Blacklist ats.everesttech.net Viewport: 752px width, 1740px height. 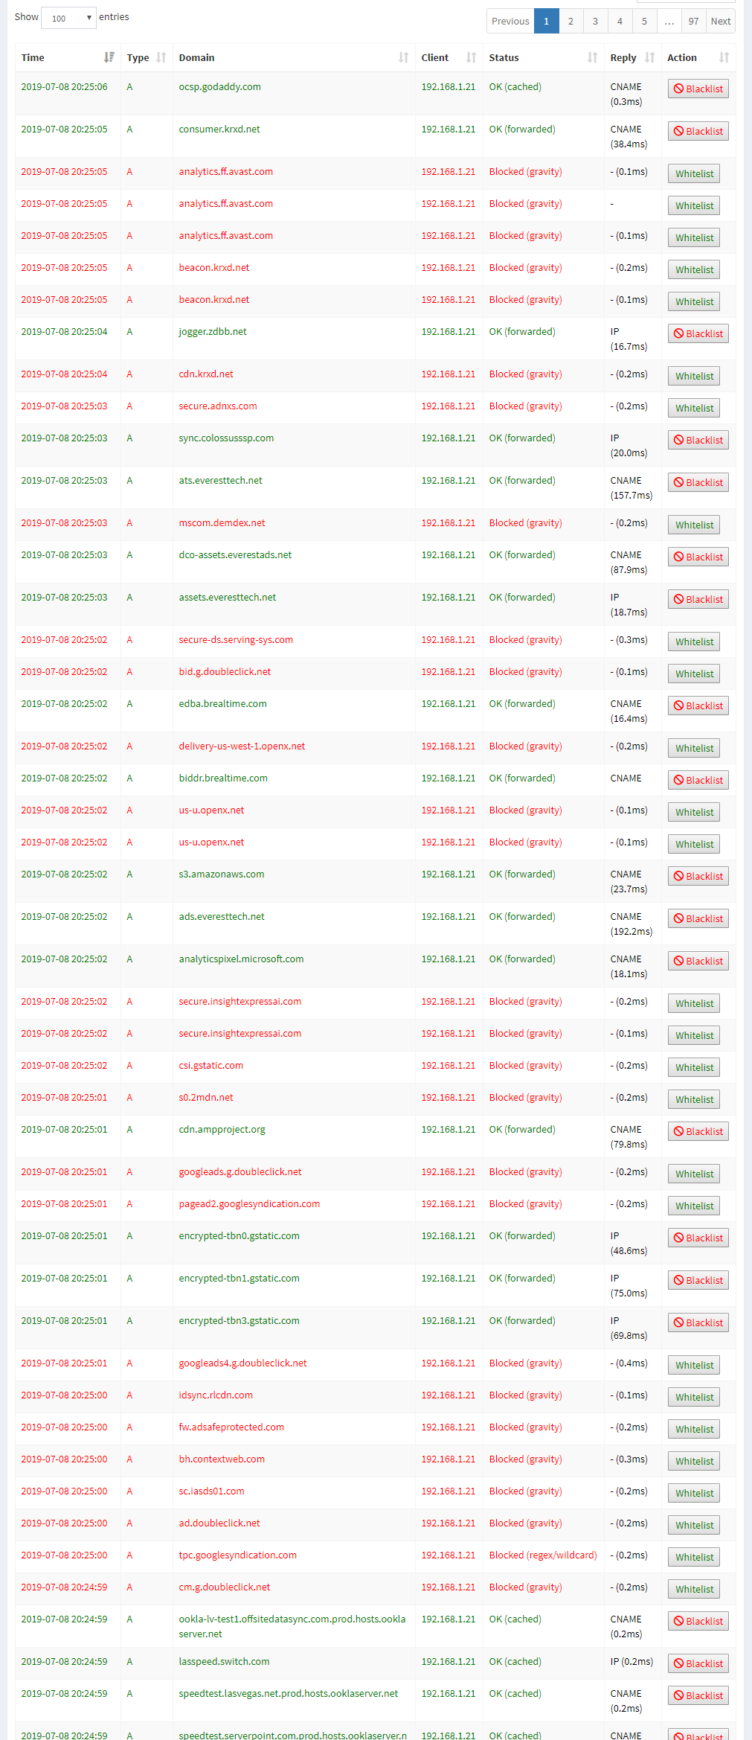698,482
